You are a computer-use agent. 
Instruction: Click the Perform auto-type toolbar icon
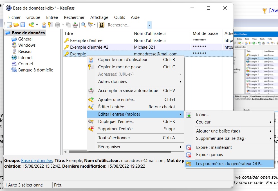tap(75, 25)
